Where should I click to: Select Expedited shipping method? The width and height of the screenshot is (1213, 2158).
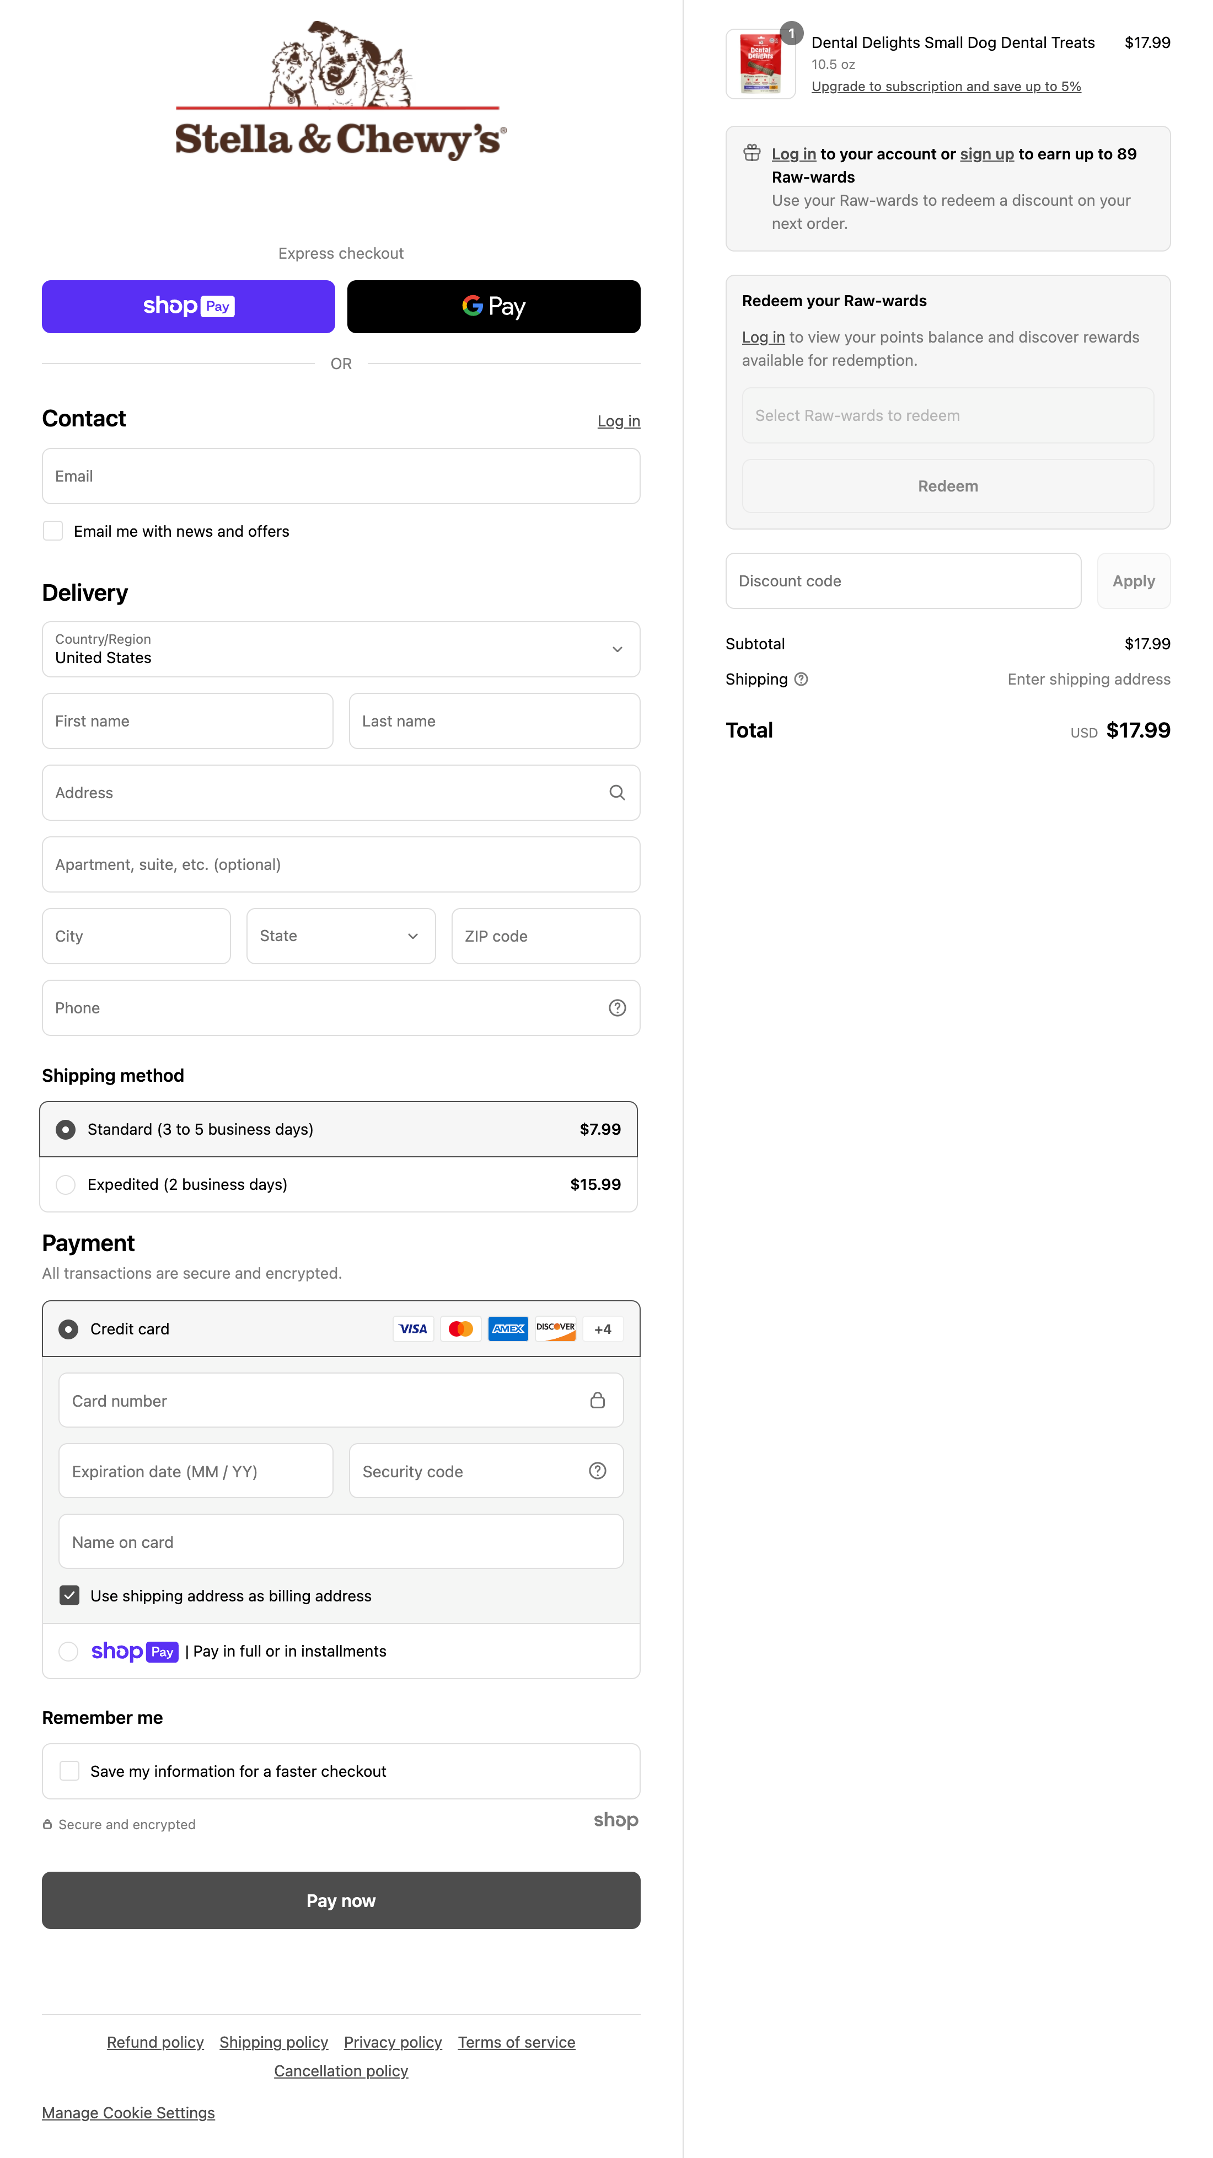[x=65, y=1184]
